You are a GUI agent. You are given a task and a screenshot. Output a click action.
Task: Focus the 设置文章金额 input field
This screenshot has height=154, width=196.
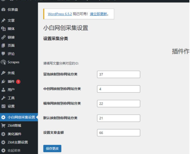click(x=119, y=133)
